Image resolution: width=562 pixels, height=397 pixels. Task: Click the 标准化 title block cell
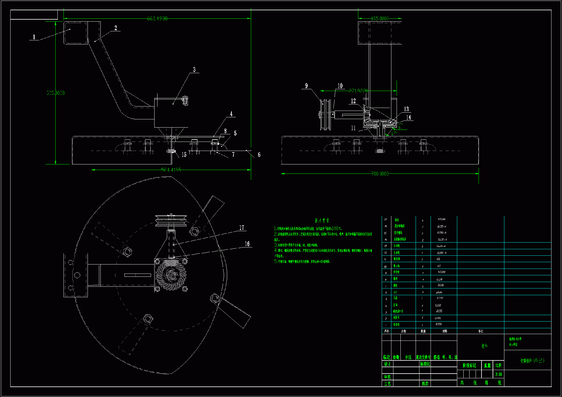tap(425, 364)
